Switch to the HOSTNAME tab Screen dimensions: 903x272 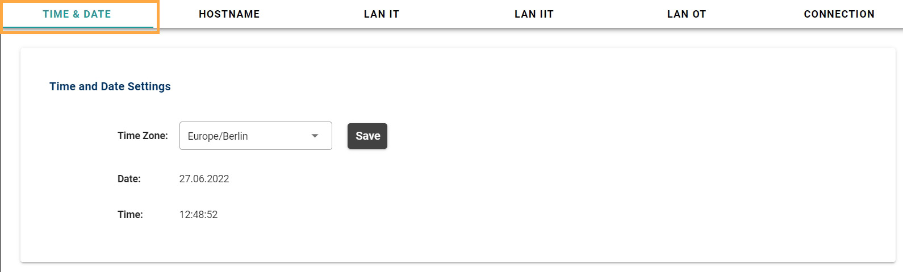pos(229,14)
